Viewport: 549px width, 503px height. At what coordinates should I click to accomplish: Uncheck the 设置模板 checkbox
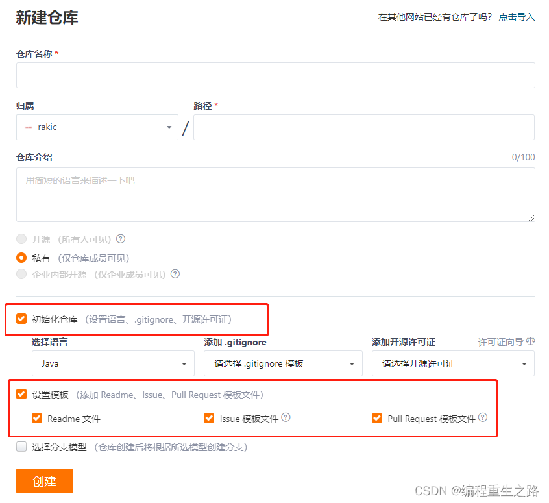tap(20, 394)
